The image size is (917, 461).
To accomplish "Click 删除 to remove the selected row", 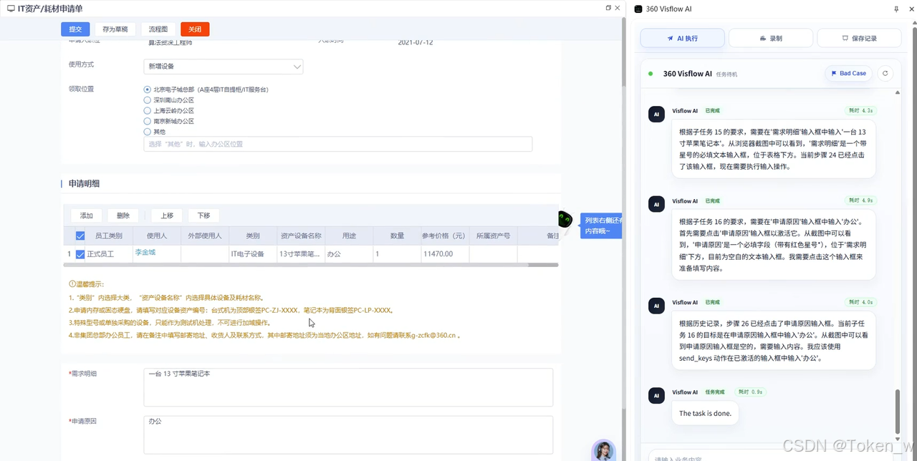I will point(123,215).
